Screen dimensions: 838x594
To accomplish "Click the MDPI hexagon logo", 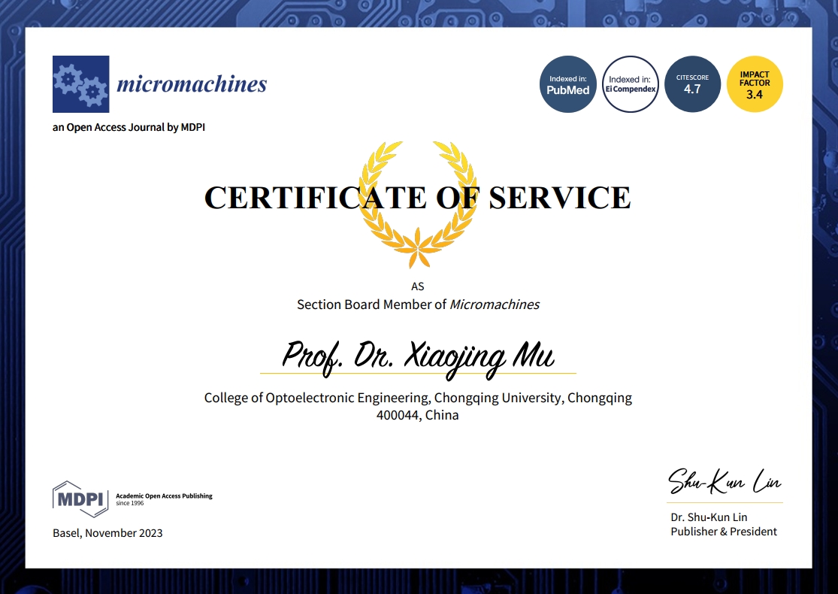I will click(x=80, y=499).
